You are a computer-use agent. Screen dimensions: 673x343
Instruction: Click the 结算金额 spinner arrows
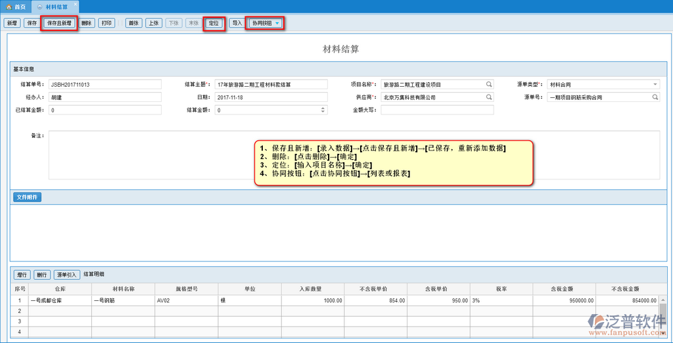point(323,110)
